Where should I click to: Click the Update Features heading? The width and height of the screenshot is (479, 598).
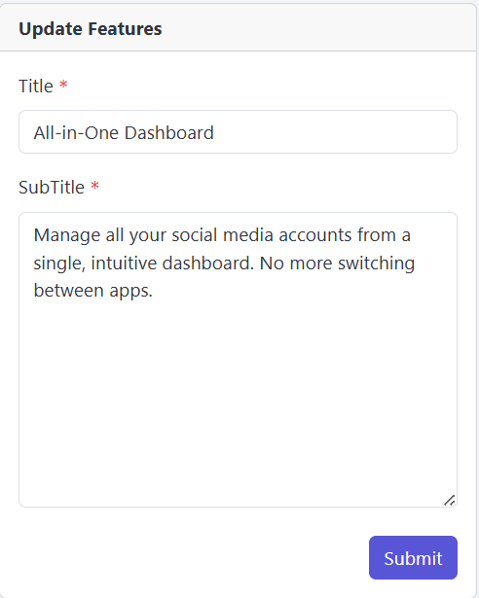pos(91,28)
